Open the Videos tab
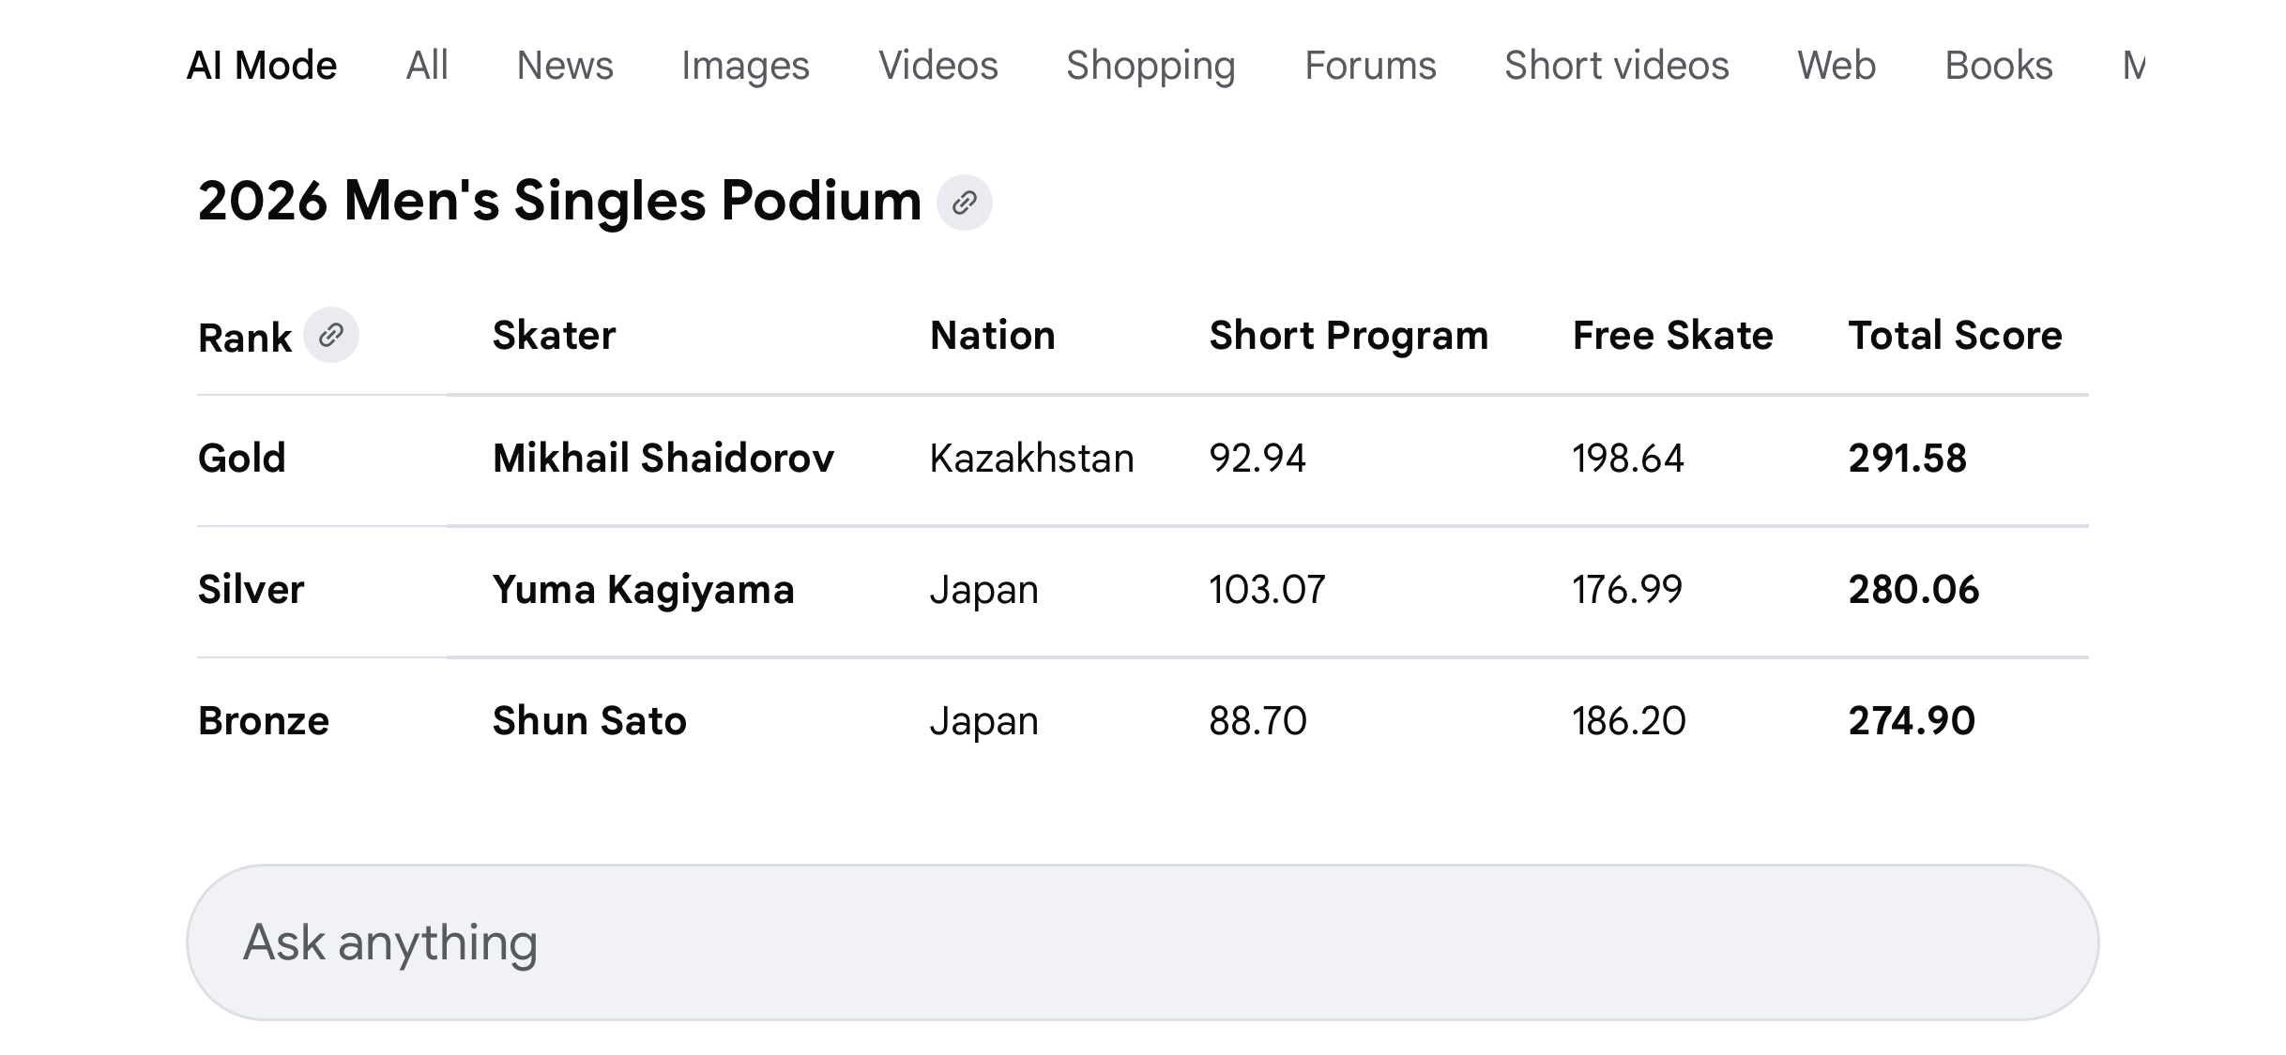The image size is (2286, 1055). coord(938,66)
